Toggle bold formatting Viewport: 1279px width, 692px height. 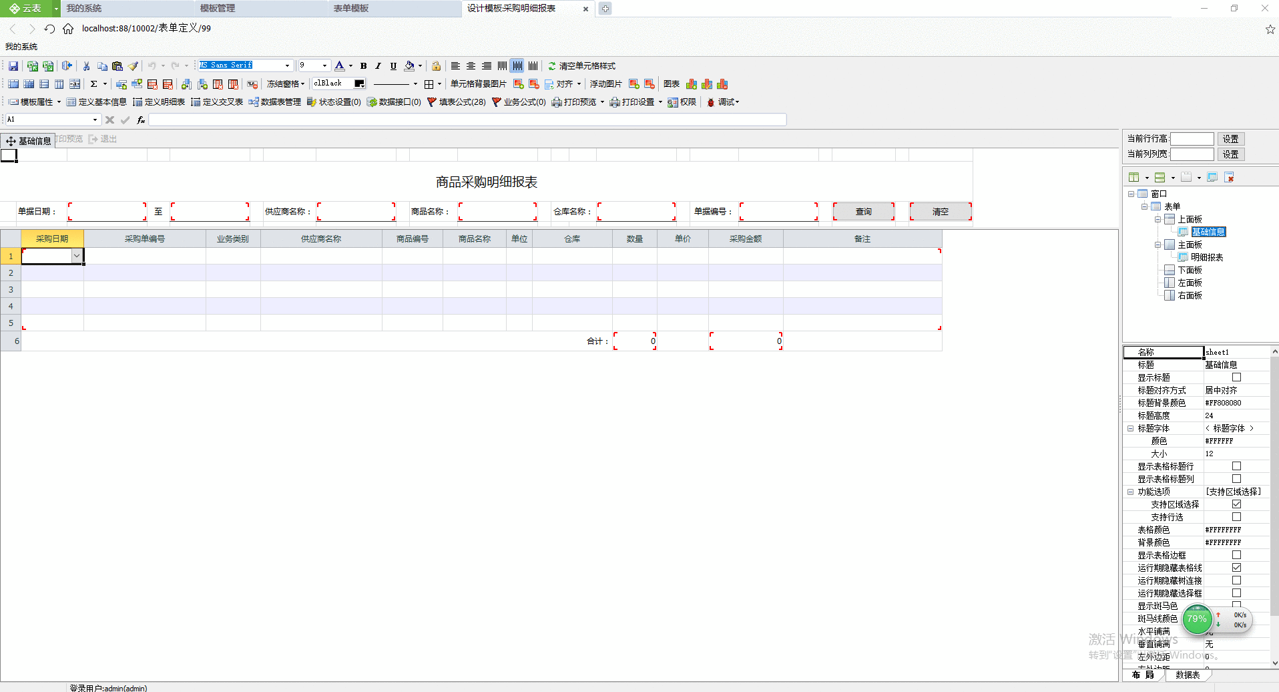coord(363,66)
